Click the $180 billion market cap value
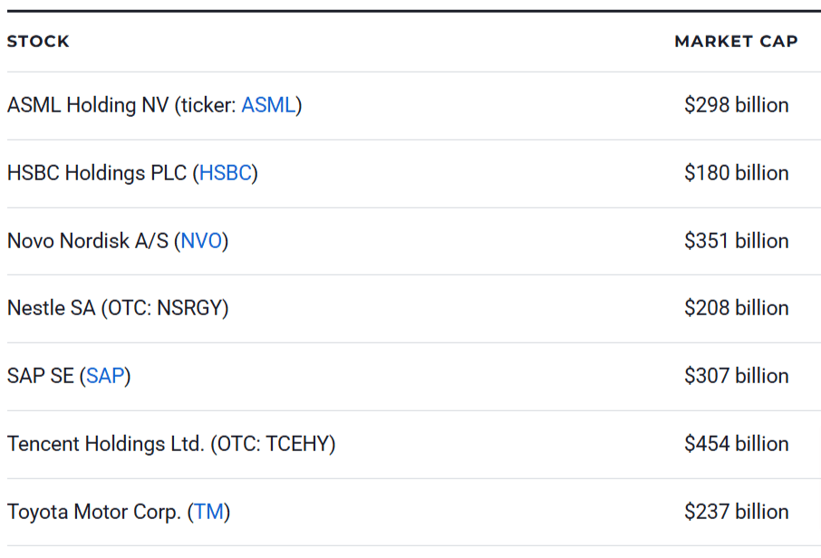 [x=736, y=173]
